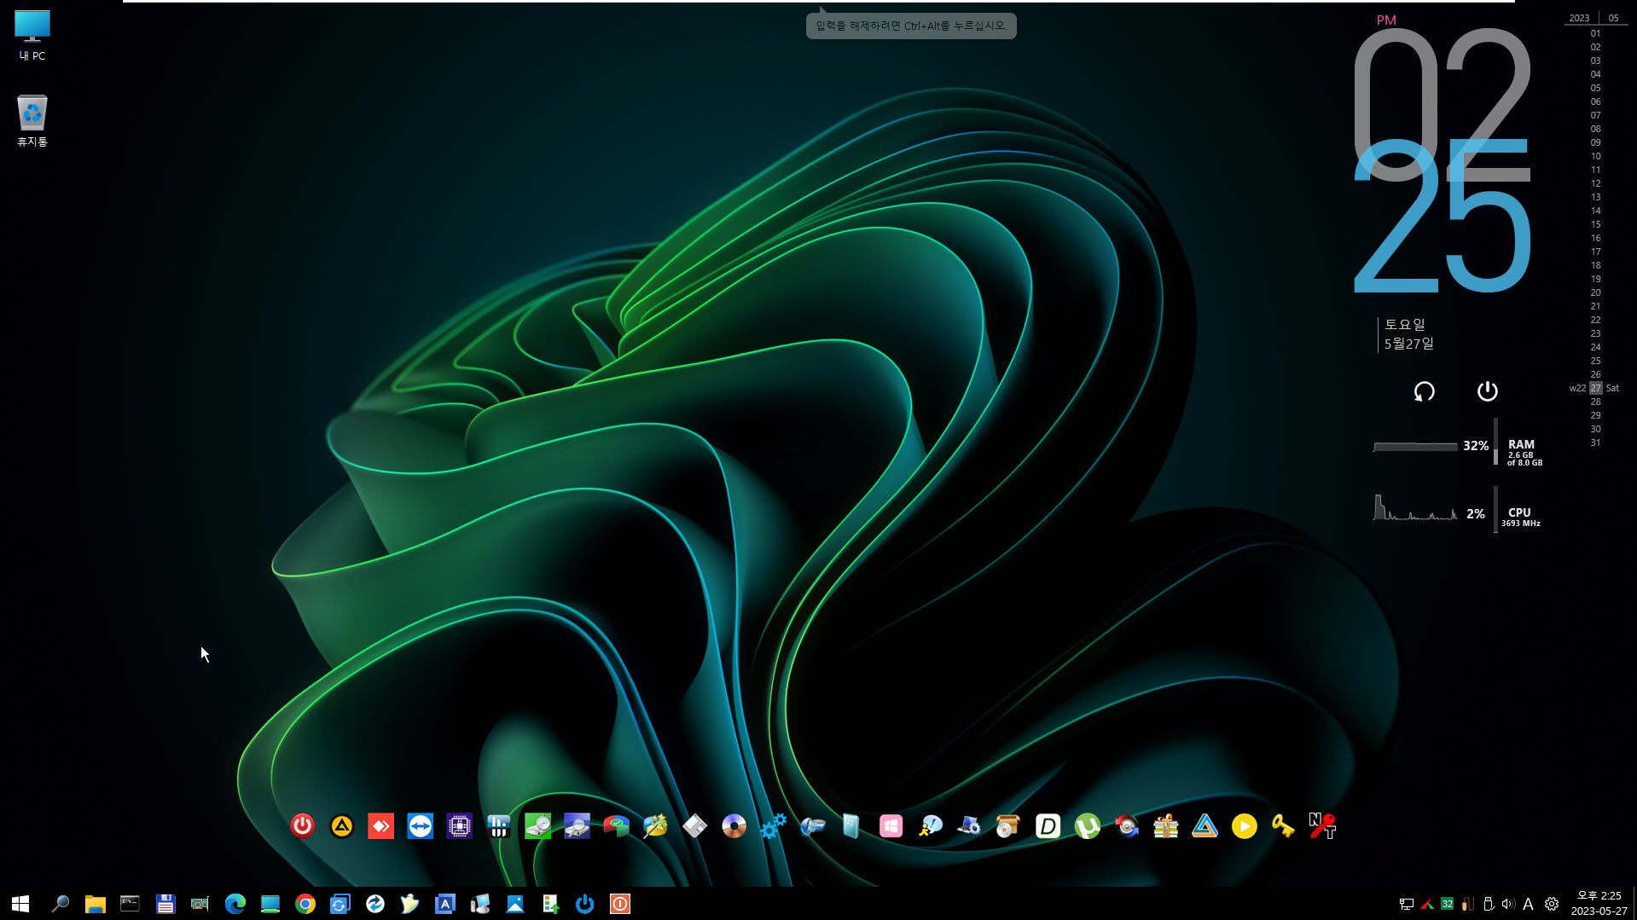Click the date text 5월27일 widget
The width and height of the screenshot is (1637, 920).
pos(1408,344)
